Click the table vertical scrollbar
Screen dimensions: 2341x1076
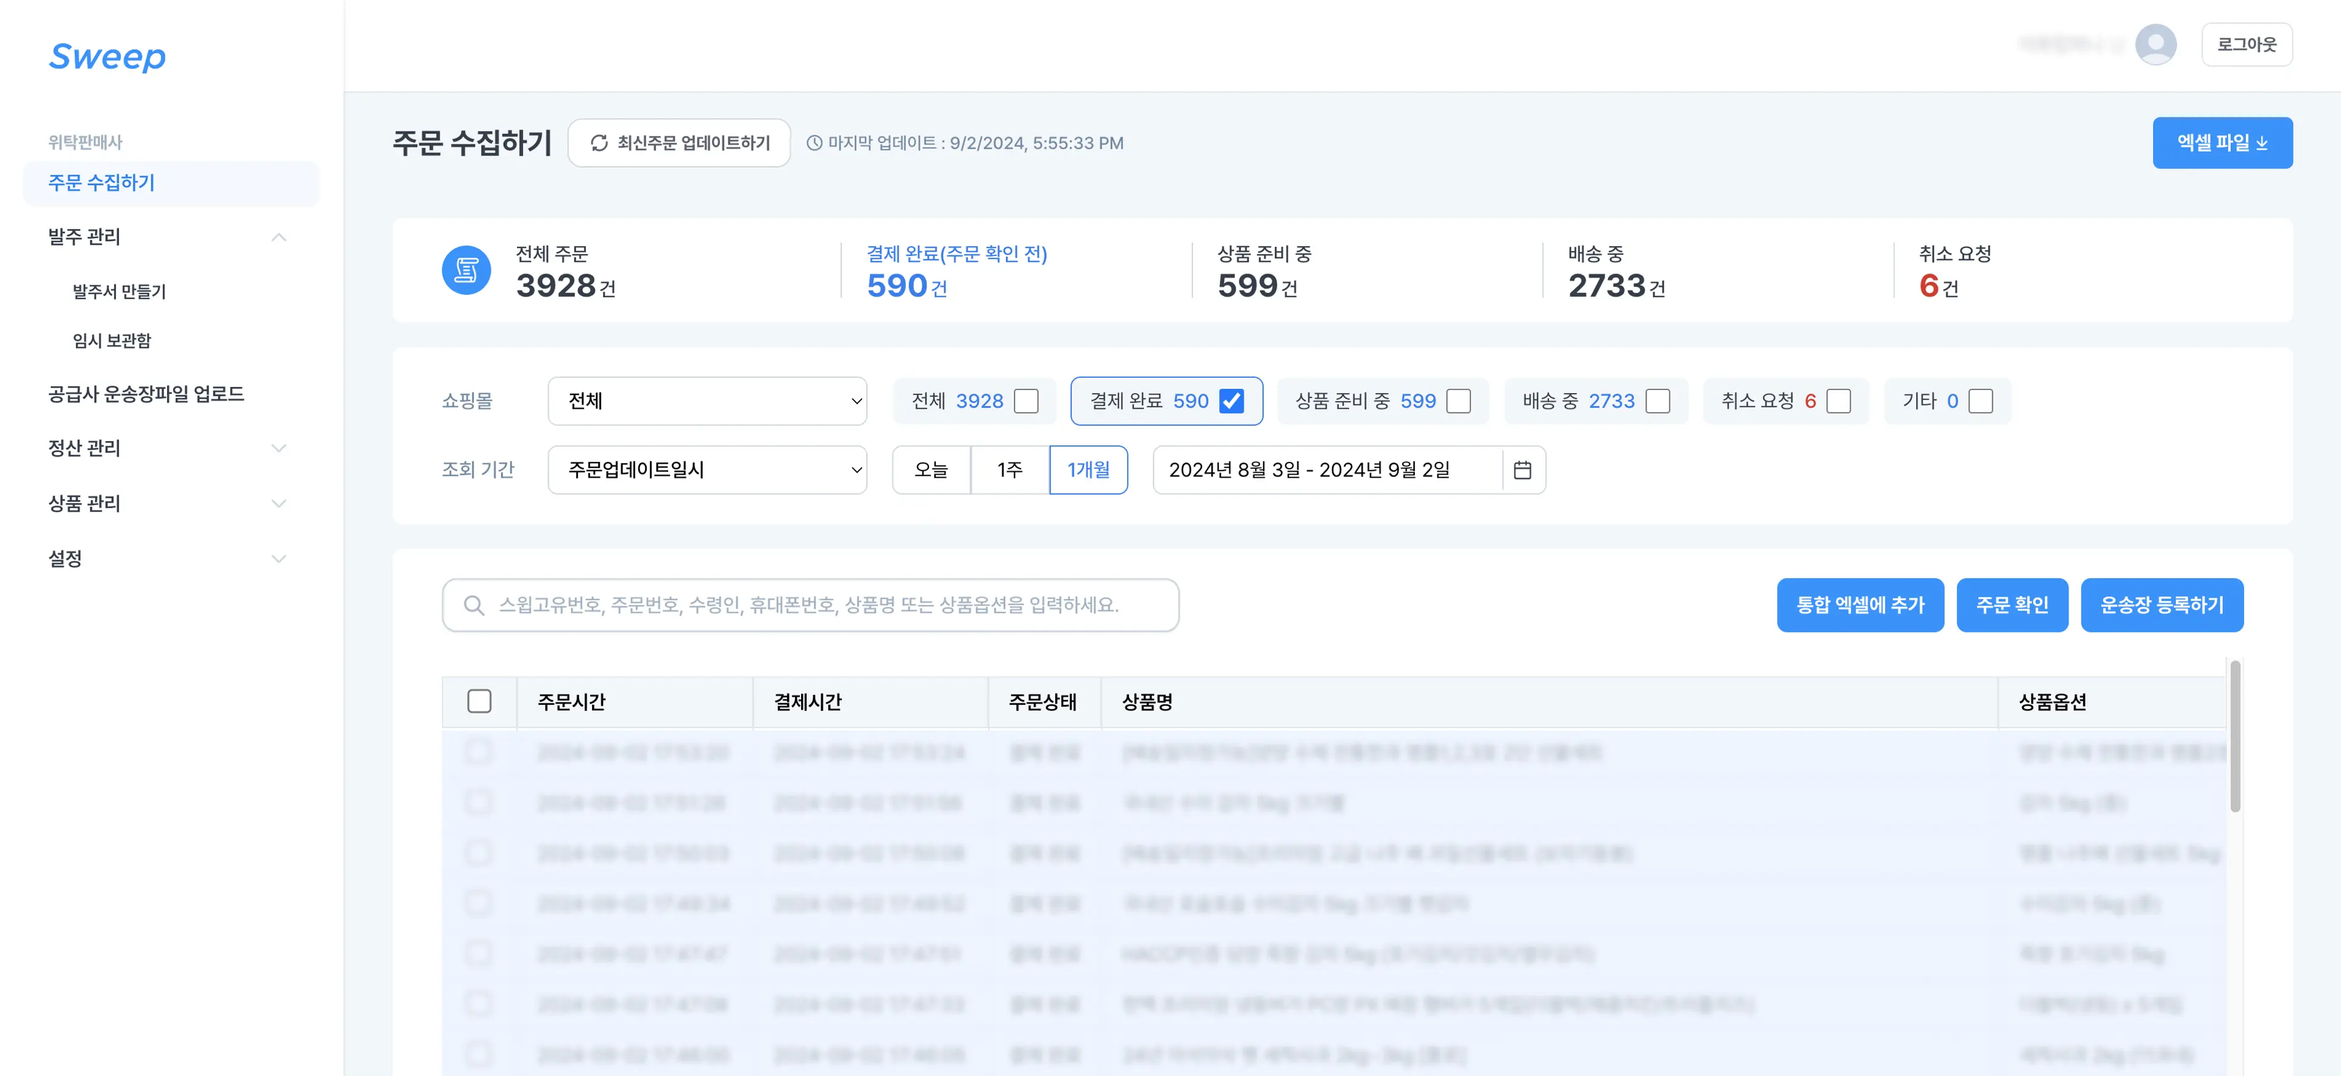click(x=2235, y=737)
